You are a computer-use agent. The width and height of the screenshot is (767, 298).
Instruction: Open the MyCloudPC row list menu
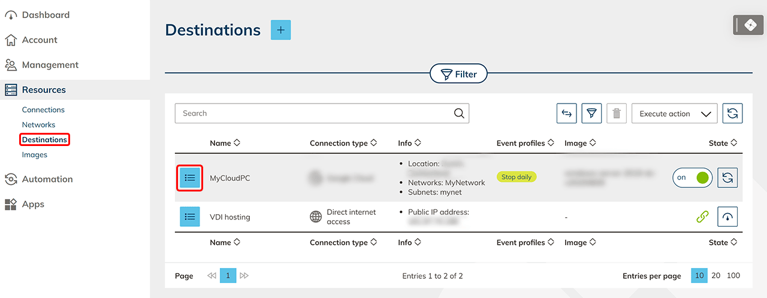coord(190,178)
